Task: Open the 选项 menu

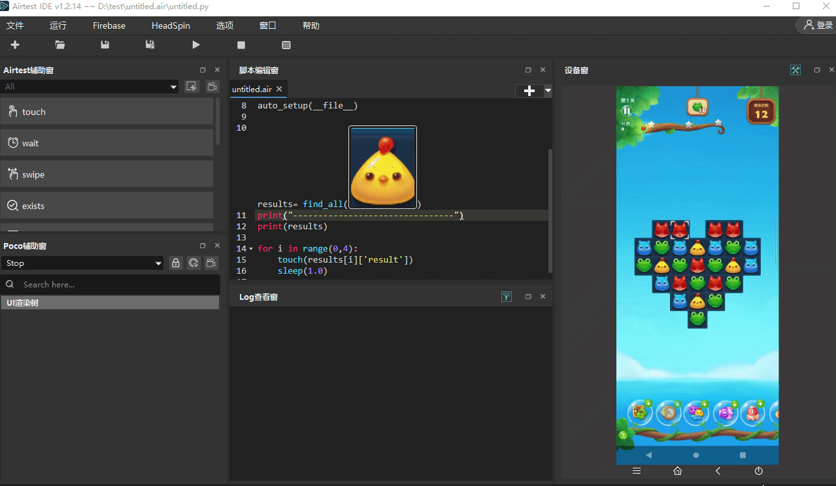Action: pos(225,25)
